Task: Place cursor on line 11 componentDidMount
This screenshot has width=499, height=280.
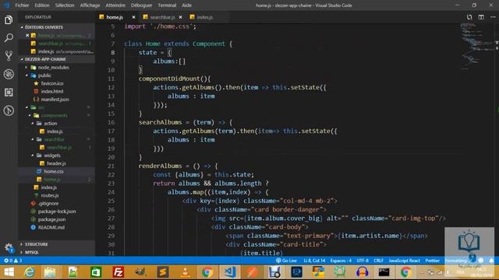Action: tap(174, 79)
